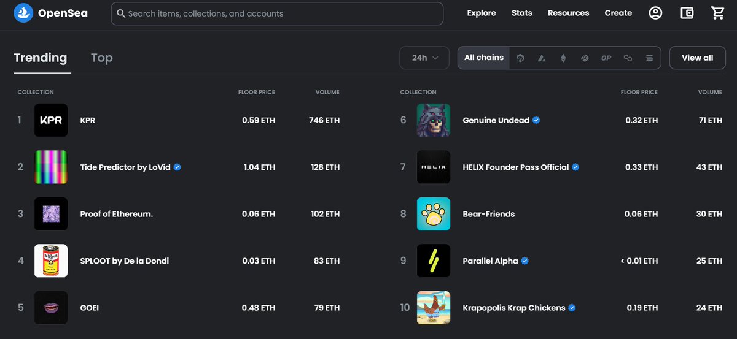Open KPR collection thumbnail

tap(51, 120)
